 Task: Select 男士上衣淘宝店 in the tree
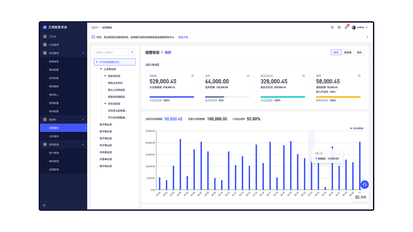coord(116,90)
